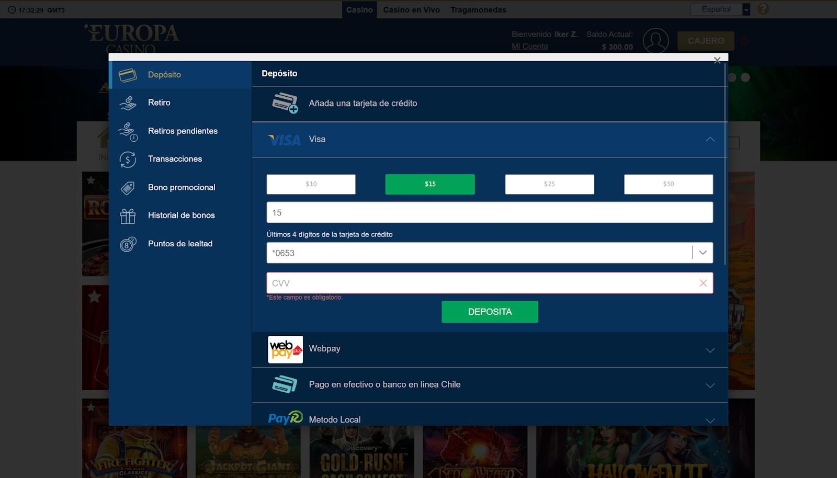Open the Depósito sidebar item
The width and height of the screenshot is (837, 478).
tap(180, 75)
